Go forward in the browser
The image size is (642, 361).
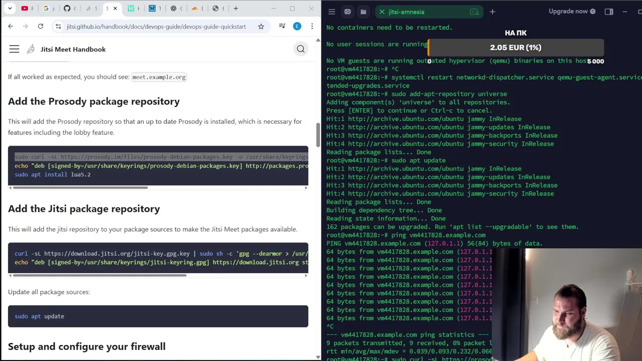click(x=26, y=27)
